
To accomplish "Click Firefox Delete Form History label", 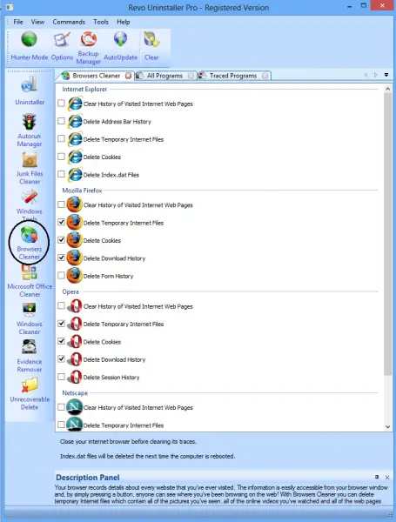I will (x=108, y=276).
